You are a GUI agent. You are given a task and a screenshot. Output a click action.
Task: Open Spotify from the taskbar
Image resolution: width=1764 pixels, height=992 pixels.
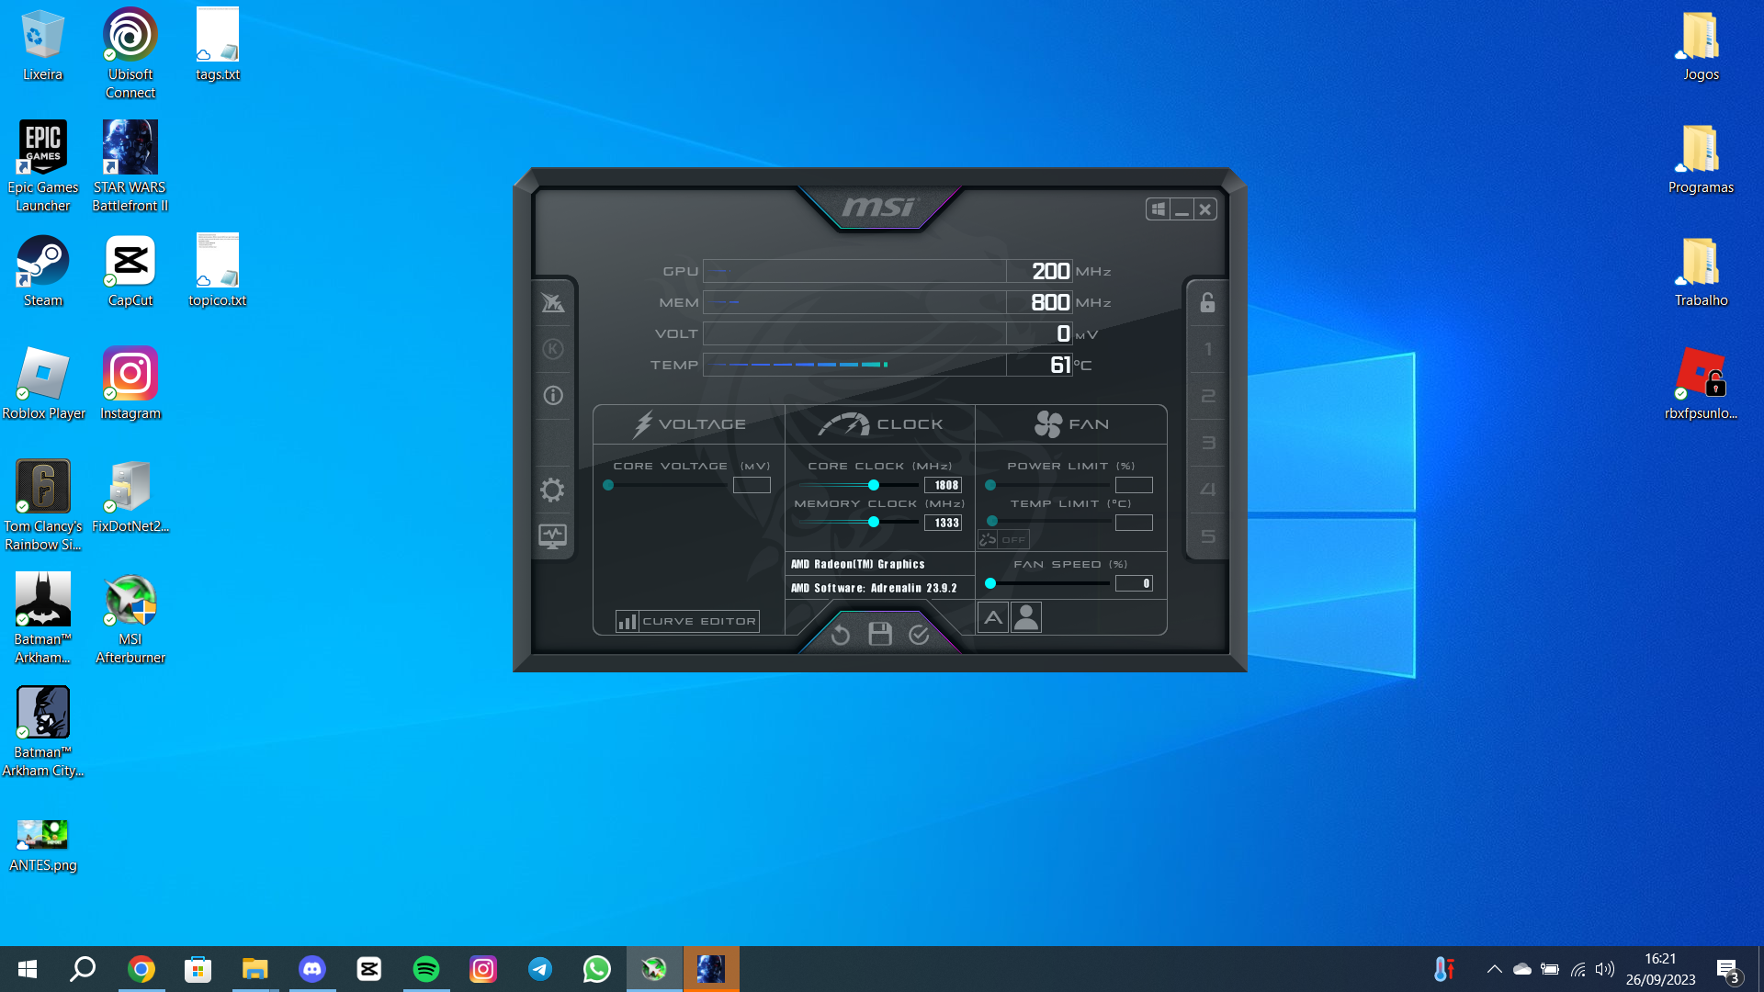coord(426,969)
